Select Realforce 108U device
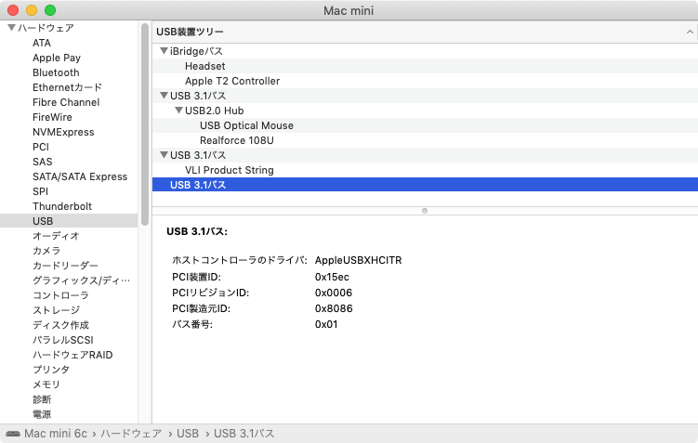Viewport: 698px width, 443px height. click(237, 140)
